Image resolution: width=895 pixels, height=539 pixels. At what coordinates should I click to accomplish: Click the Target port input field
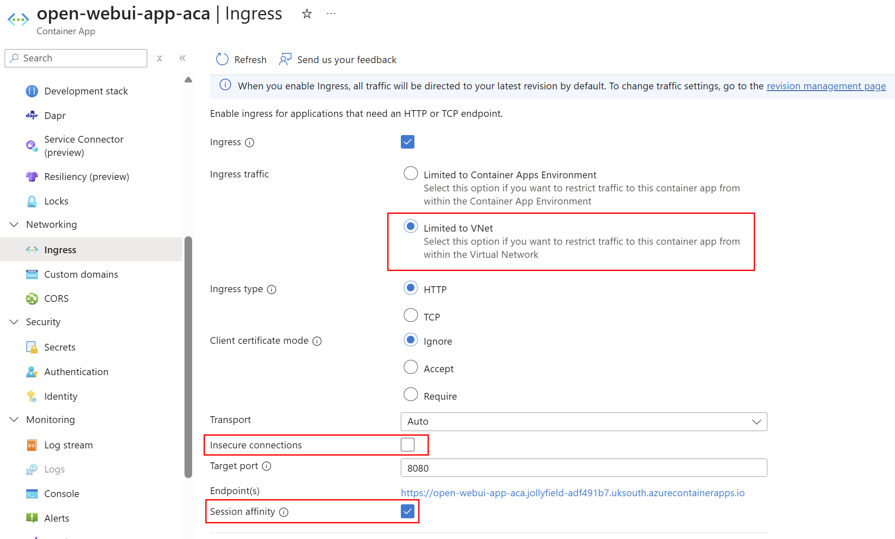pyautogui.click(x=583, y=468)
